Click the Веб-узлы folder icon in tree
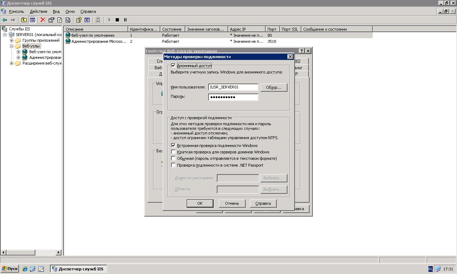Screen dimensions: 457x274 coord(18,46)
